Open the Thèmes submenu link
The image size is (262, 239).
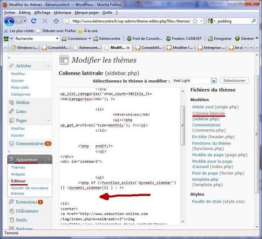point(18,167)
